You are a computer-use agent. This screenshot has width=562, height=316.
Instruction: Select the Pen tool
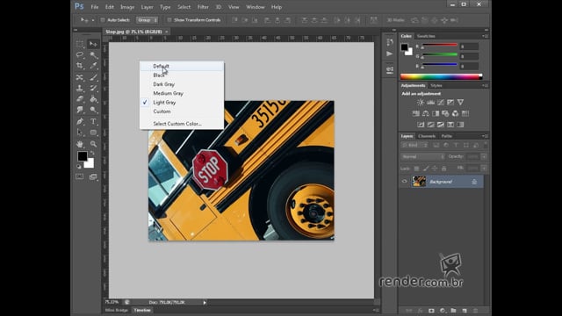80,121
